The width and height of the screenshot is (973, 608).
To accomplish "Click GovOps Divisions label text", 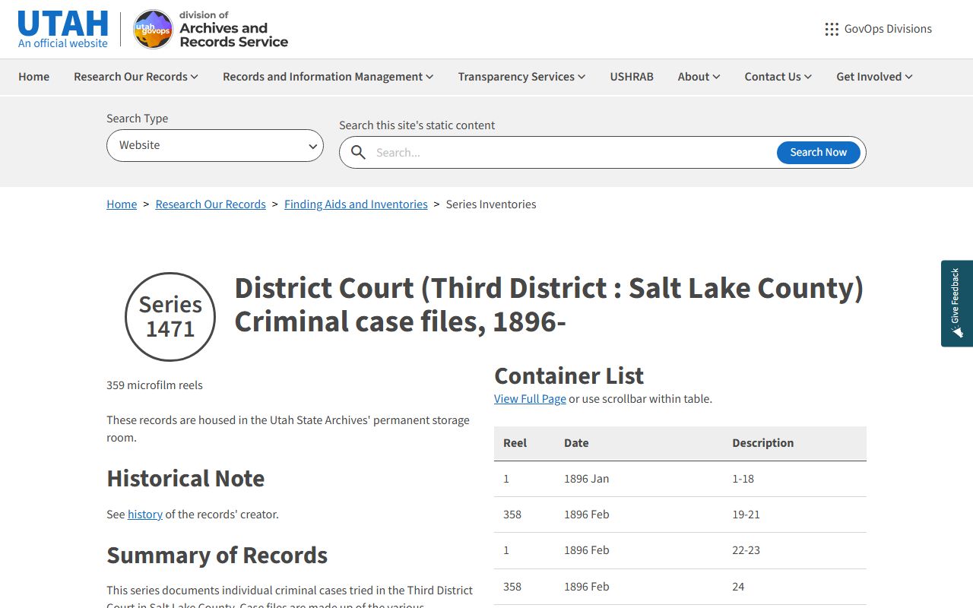I will pos(888,29).
